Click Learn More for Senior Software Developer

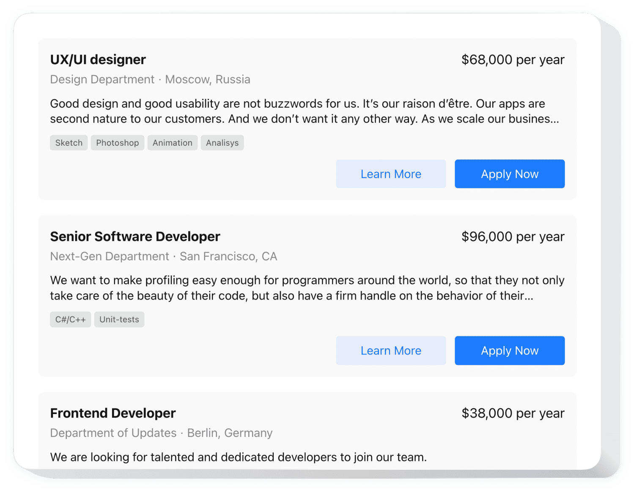(x=391, y=350)
